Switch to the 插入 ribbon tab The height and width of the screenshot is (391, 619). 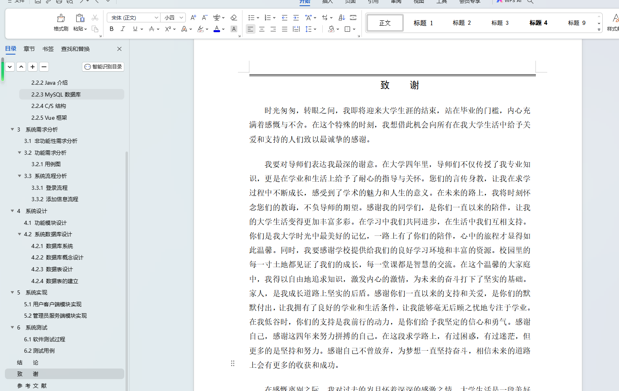click(x=328, y=2)
